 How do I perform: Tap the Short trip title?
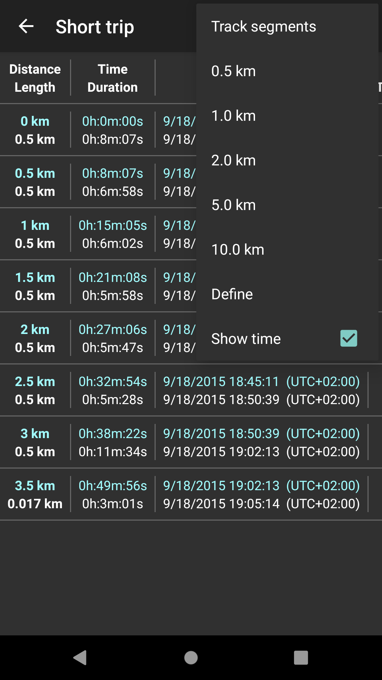(x=95, y=27)
